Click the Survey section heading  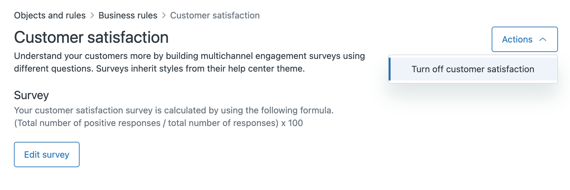point(31,95)
